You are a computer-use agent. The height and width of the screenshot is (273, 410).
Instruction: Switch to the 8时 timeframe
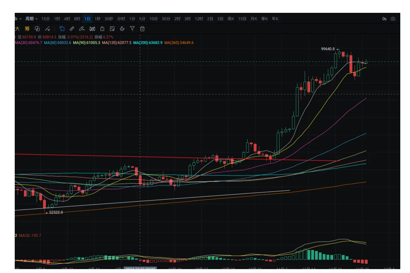(x=77, y=19)
